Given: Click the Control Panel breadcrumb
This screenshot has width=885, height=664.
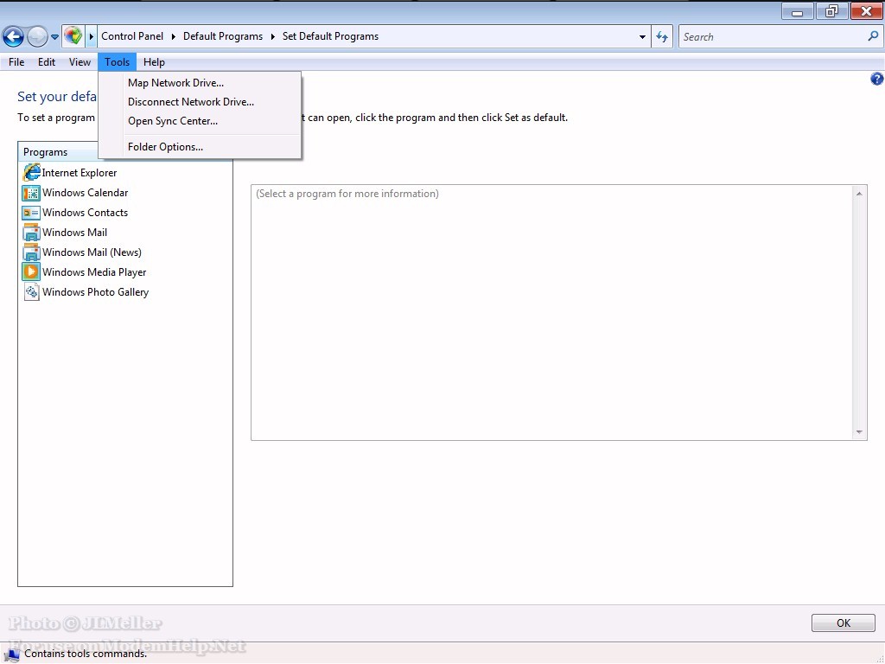Looking at the screenshot, I should point(132,36).
